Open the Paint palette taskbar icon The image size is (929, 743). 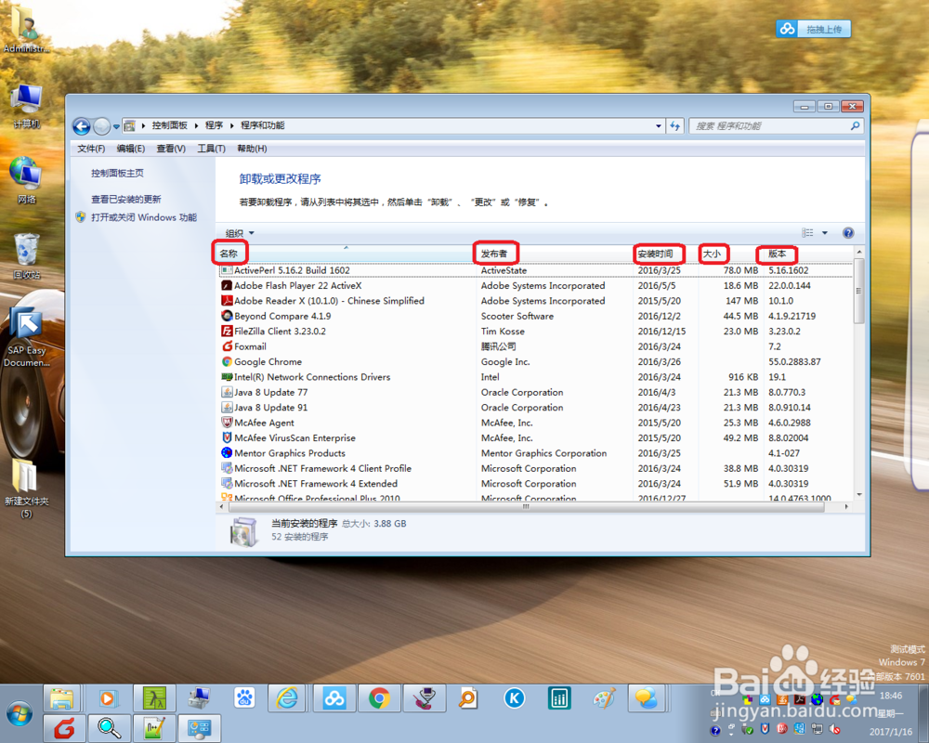click(x=604, y=699)
